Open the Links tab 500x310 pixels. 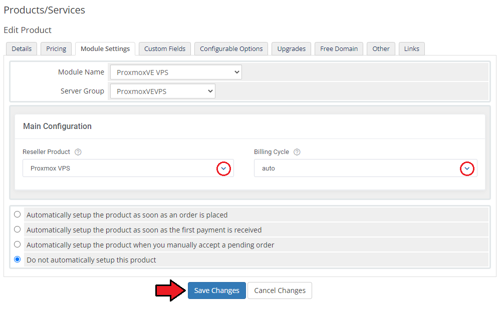pyautogui.click(x=412, y=48)
